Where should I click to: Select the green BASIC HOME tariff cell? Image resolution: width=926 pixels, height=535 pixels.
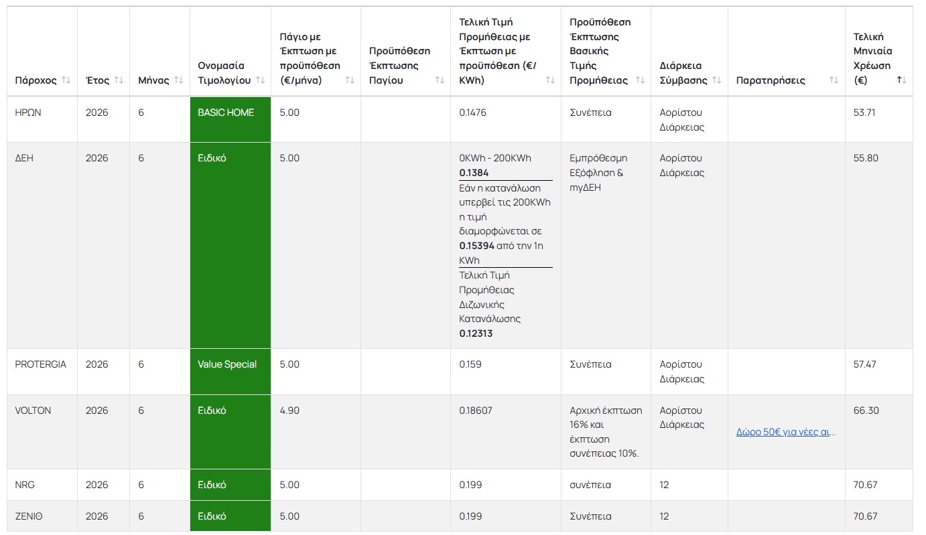230,120
